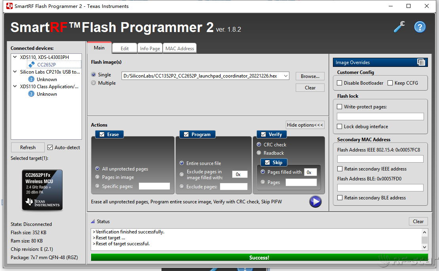Click the CC2652P1Fx chip image
Image resolution: width=439 pixels, height=271 pixels.
click(42, 190)
